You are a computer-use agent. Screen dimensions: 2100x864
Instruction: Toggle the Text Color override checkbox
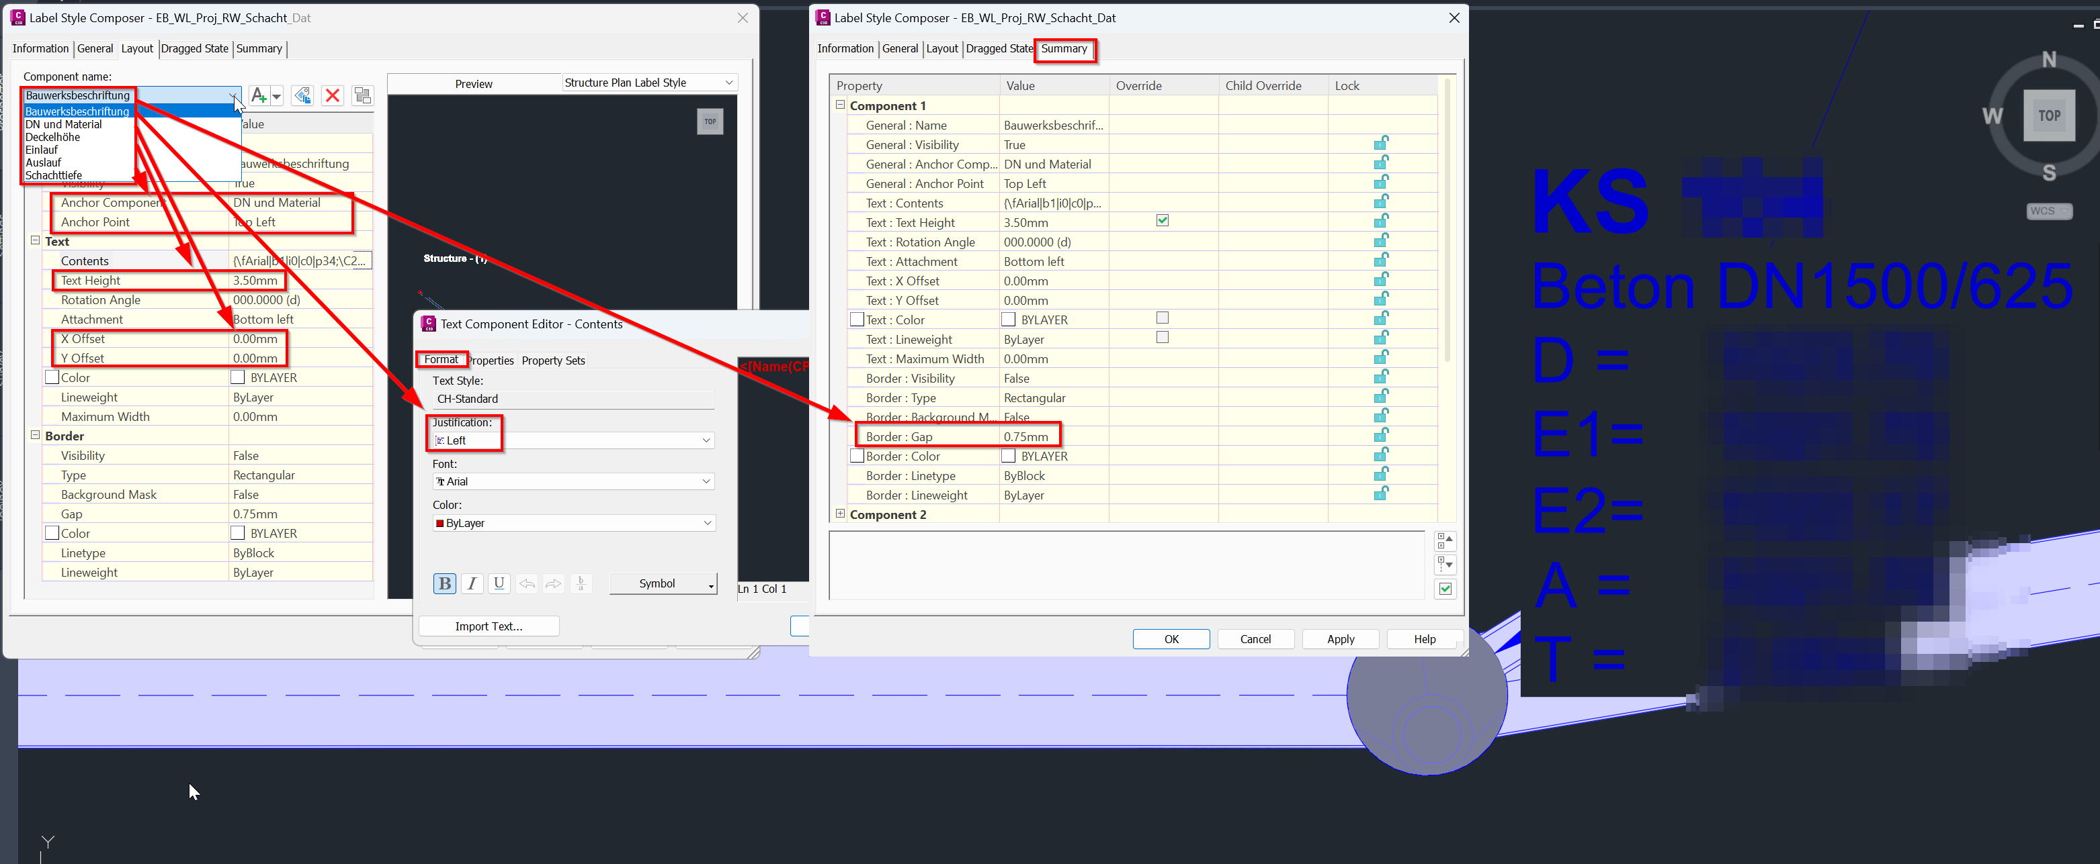coord(1163,318)
